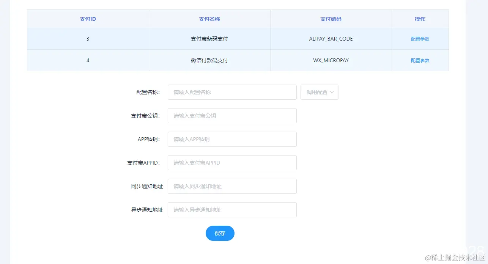Expand the 调用配置 dropdown
Viewport: 488px width, 264px height.
pos(320,92)
